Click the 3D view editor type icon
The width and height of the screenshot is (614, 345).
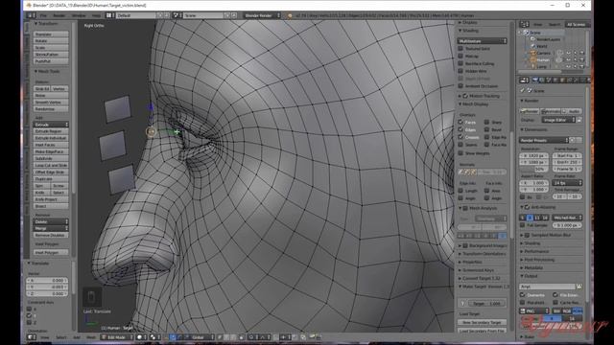point(31,337)
